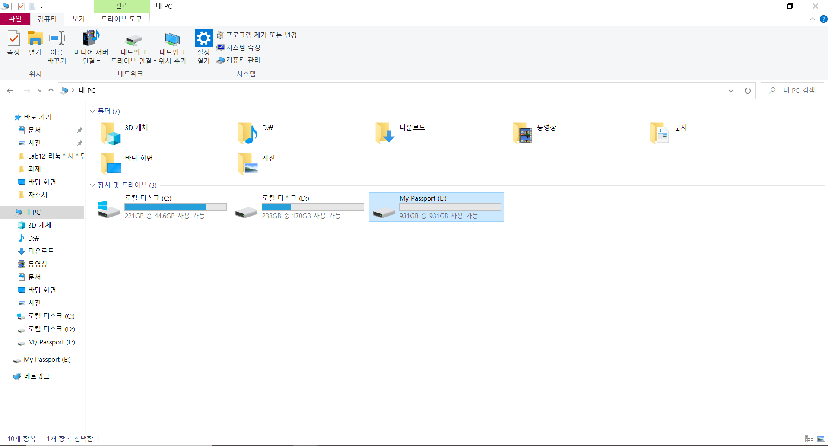Viewport: 828px width, 446px height.
Task: Click 프로그램 제거 또는 변경
Action: (x=257, y=35)
